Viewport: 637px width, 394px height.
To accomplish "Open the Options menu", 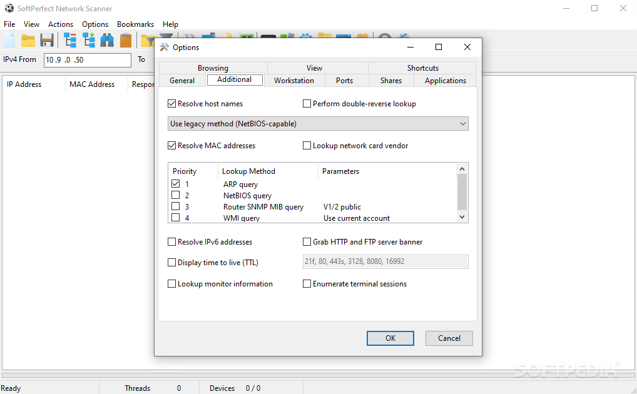I will coord(95,24).
